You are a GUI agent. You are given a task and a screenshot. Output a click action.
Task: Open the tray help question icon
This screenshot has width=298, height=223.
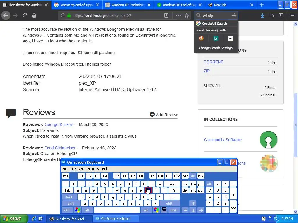[x=263, y=219]
